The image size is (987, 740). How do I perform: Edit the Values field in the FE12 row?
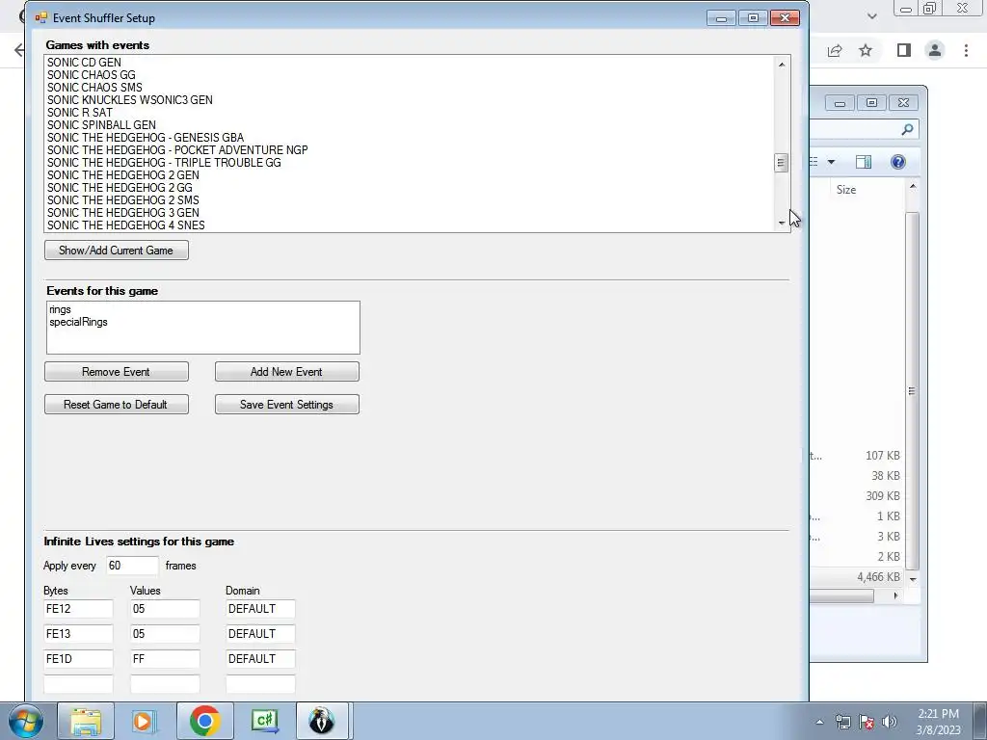pos(165,609)
